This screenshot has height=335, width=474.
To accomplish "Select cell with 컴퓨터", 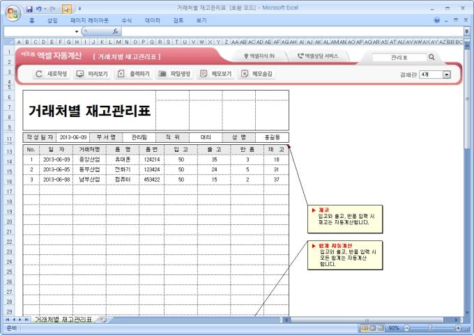I will click(x=123, y=180).
